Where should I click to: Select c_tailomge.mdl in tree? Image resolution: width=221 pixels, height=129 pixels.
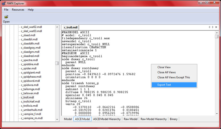30,89
